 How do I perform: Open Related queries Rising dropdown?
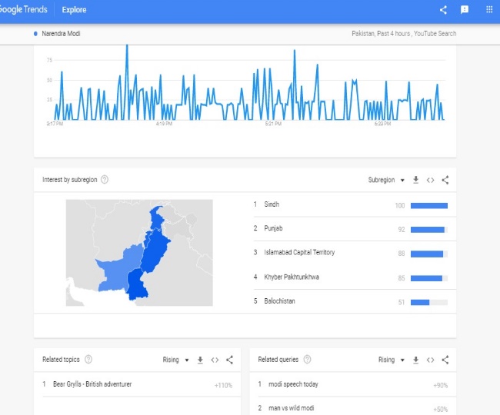392,360
